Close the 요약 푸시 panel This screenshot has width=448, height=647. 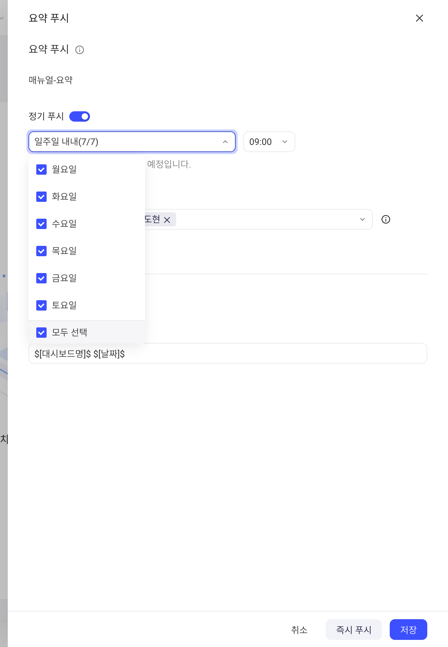point(420,18)
